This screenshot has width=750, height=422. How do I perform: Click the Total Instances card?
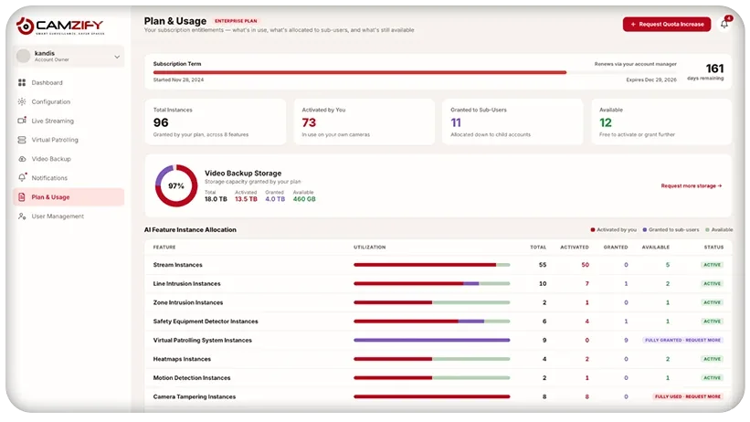(x=216, y=122)
